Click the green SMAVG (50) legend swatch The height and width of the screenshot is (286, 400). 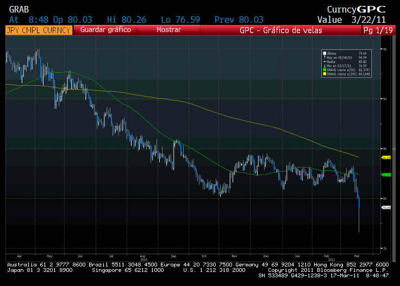tap(324, 70)
